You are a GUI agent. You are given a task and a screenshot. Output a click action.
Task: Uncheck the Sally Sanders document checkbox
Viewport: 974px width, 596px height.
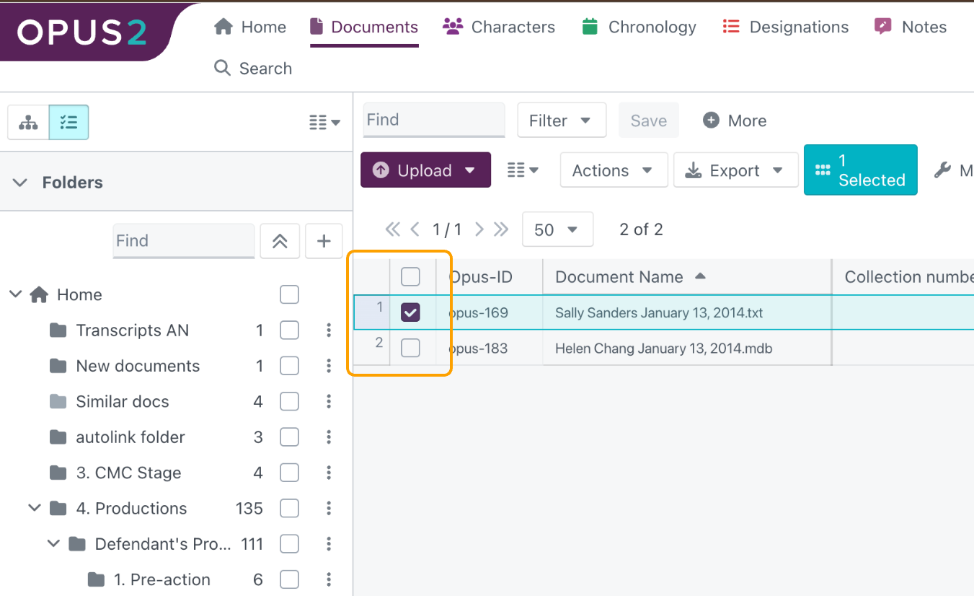click(410, 312)
